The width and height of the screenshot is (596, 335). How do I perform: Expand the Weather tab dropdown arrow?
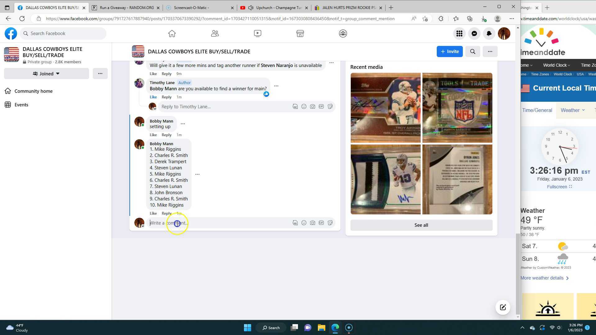click(583, 110)
